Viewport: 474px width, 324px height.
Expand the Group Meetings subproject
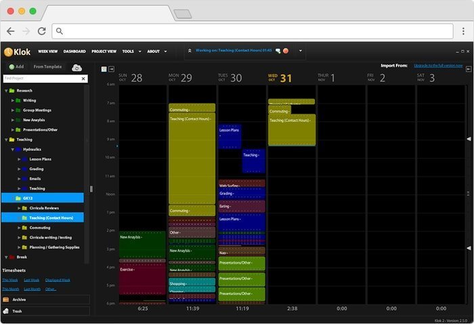coord(13,110)
